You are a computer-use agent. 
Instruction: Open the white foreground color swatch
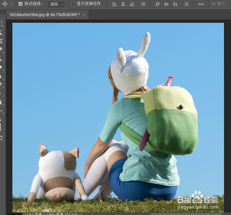(1, 127)
